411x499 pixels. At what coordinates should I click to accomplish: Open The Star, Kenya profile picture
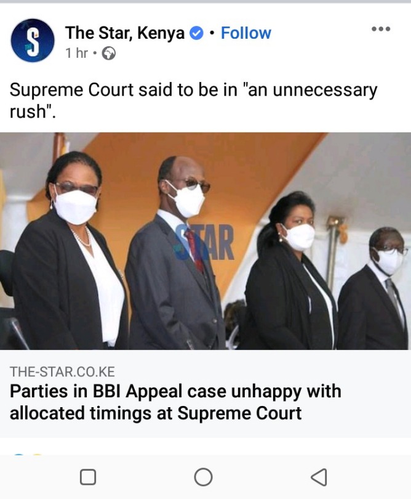point(33,41)
